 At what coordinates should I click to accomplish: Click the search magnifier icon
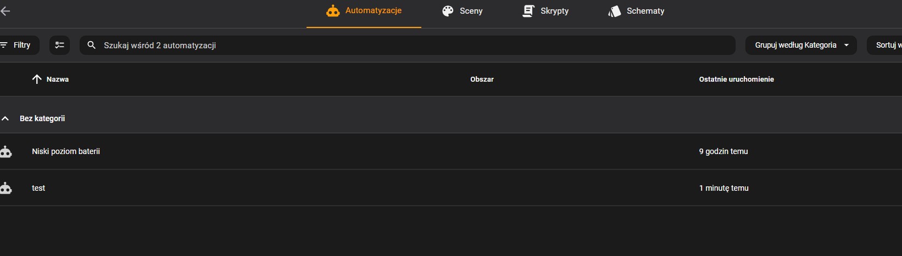(x=92, y=45)
